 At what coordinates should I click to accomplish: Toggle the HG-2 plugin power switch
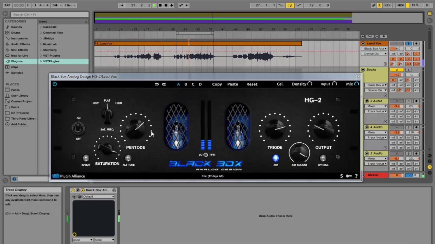tap(54, 84)
